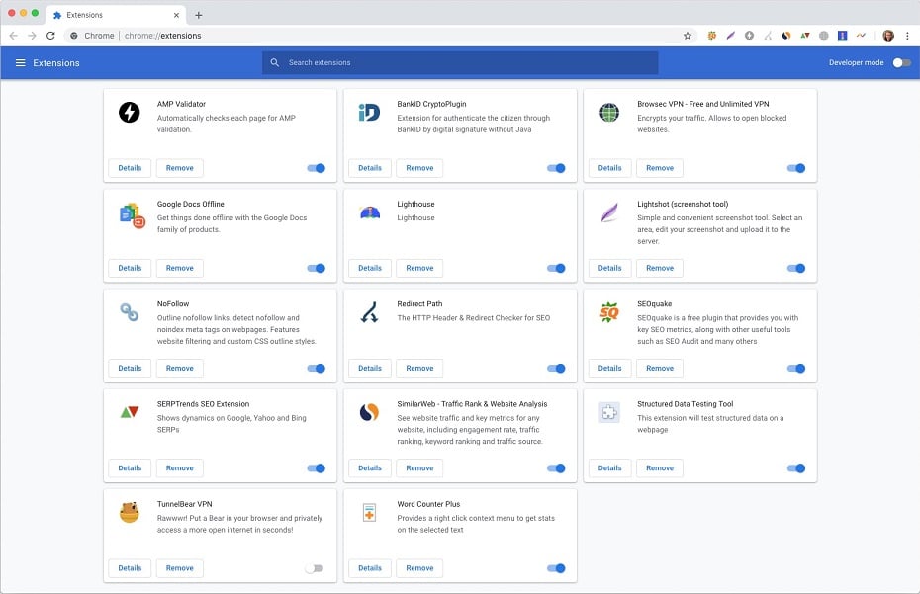Image resolution: width=920 pixels, height=594 pixels.
Task: Reload the page
Action: point(50,36)
